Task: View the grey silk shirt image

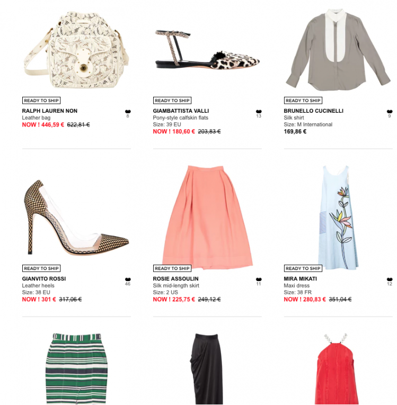Action: coord(338,50)
